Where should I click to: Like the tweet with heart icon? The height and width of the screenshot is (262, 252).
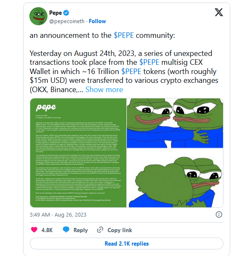(35, 230)
